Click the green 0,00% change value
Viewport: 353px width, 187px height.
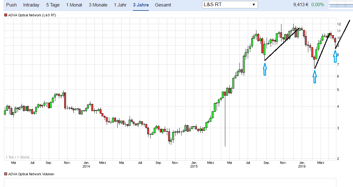tap(318, 5)
